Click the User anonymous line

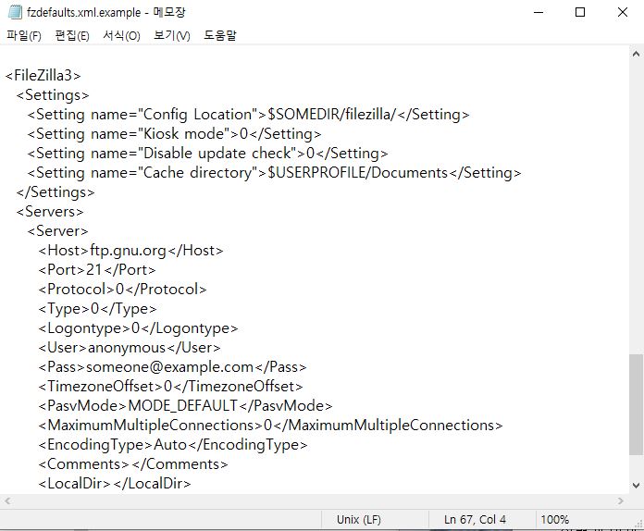(x=130, y=348)
